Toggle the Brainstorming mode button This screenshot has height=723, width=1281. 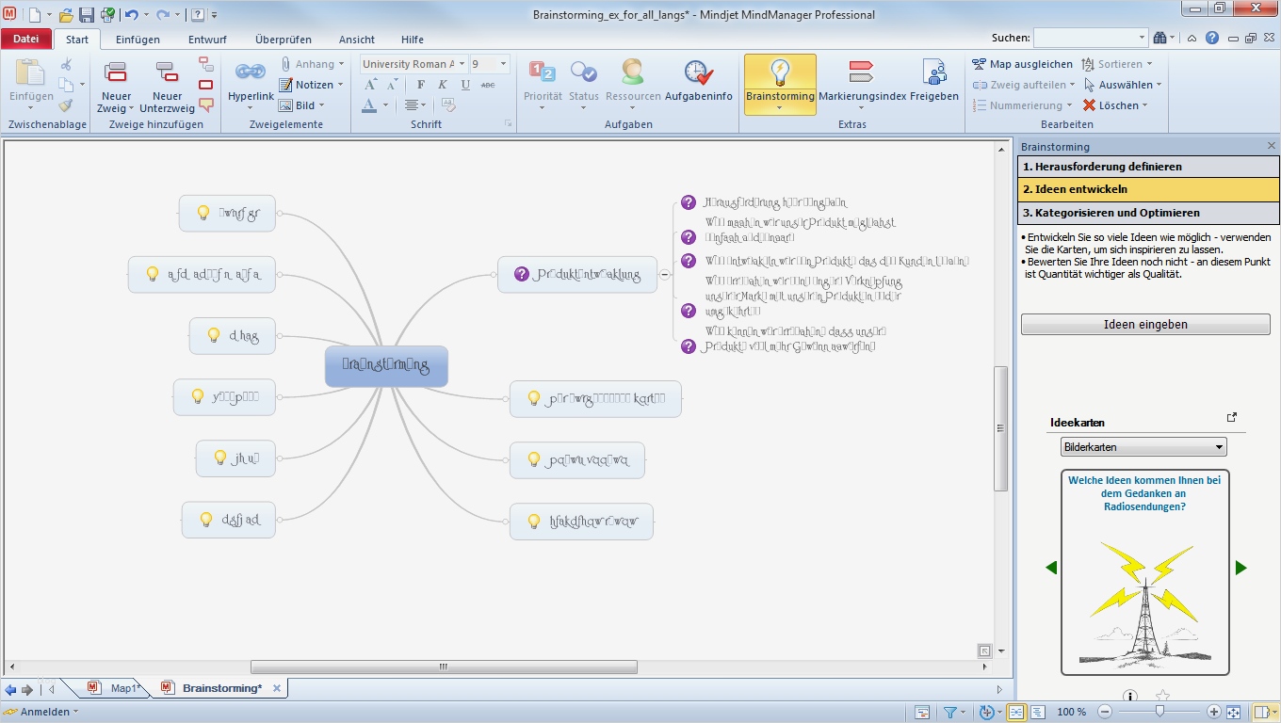tap(780, 84)
